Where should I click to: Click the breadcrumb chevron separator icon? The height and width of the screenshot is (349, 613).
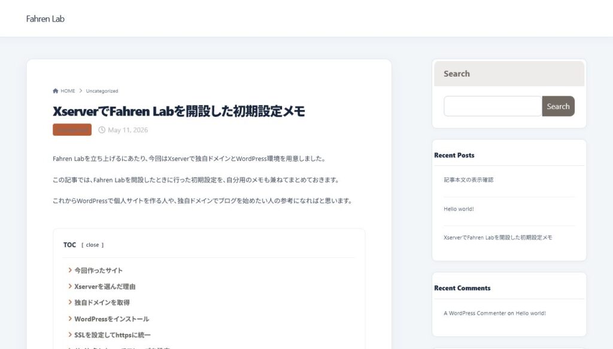[81, 90]
